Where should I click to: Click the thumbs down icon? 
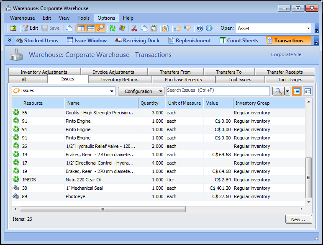[x=187, y=28]
